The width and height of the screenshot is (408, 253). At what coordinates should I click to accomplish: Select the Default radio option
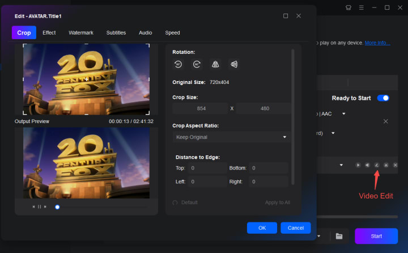point(176,203)
